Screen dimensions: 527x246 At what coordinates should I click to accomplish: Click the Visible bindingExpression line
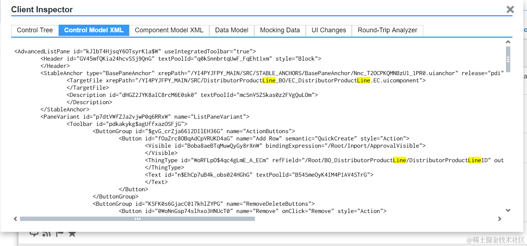click(285, 146)
